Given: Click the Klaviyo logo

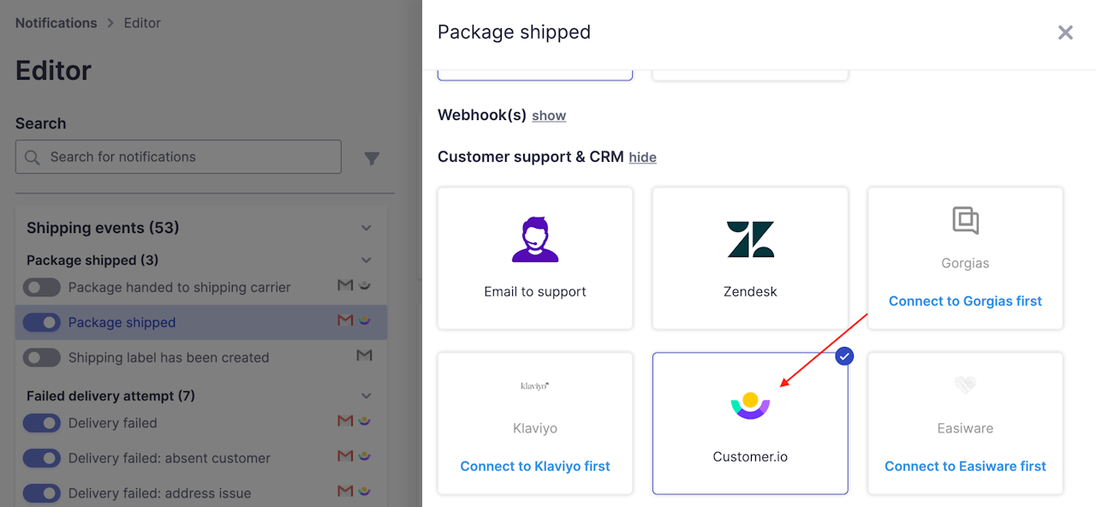Looking at the screenshot, I should point(535,386).
